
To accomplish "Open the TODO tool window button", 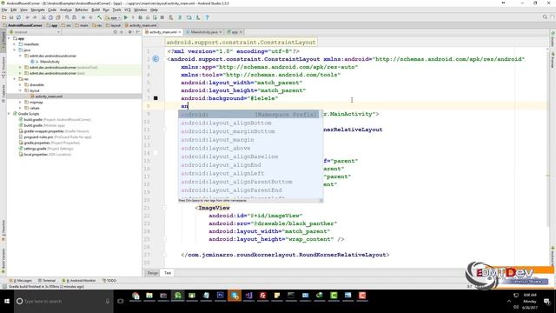I will [109, 280].
